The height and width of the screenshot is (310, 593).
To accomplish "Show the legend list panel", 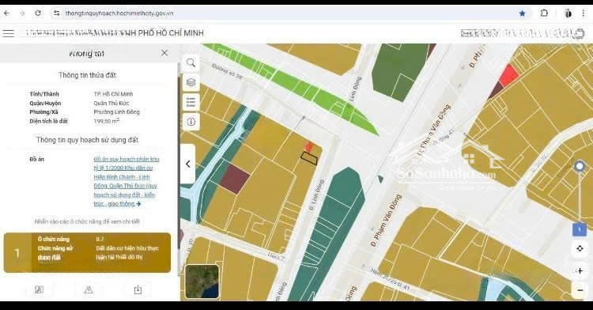I will click(191, 102).
